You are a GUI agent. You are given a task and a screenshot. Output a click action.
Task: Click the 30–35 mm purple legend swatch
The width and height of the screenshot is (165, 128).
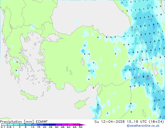(x=59, y=125)
